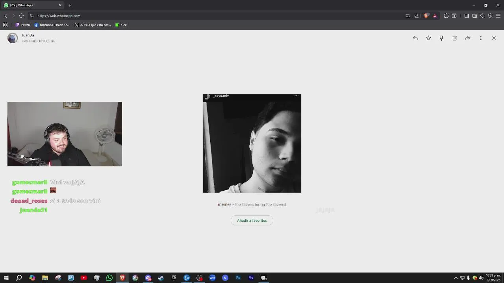Open WhatsApp app from taskbar
Screen dimensions: 504x283
[x=109, y=278]
